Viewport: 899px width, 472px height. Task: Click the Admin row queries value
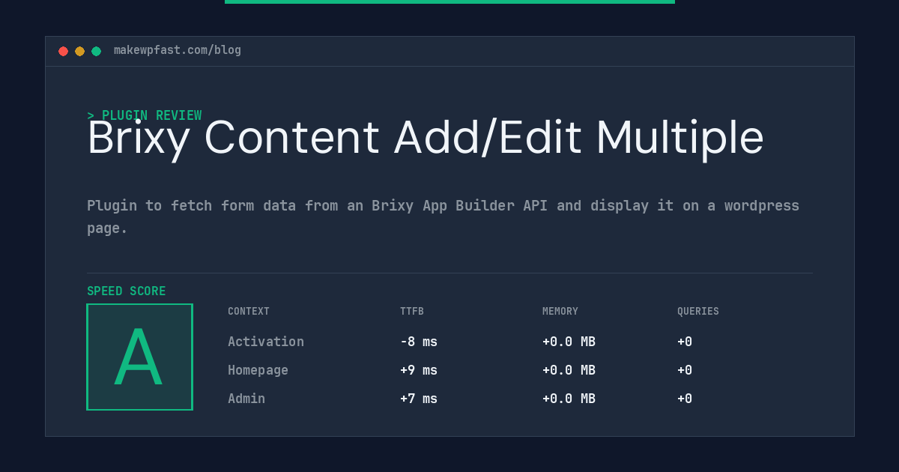coord(685,399)
